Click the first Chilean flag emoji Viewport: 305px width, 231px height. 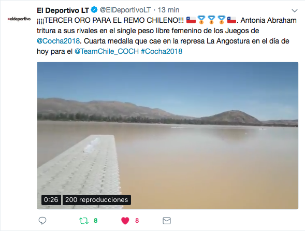click(191, 20)
